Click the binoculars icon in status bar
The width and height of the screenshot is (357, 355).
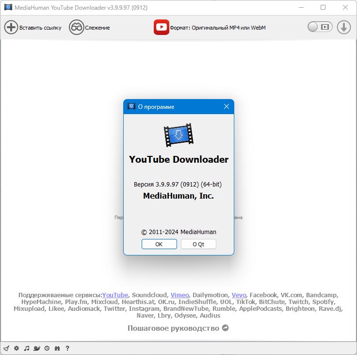click(57, 348)
